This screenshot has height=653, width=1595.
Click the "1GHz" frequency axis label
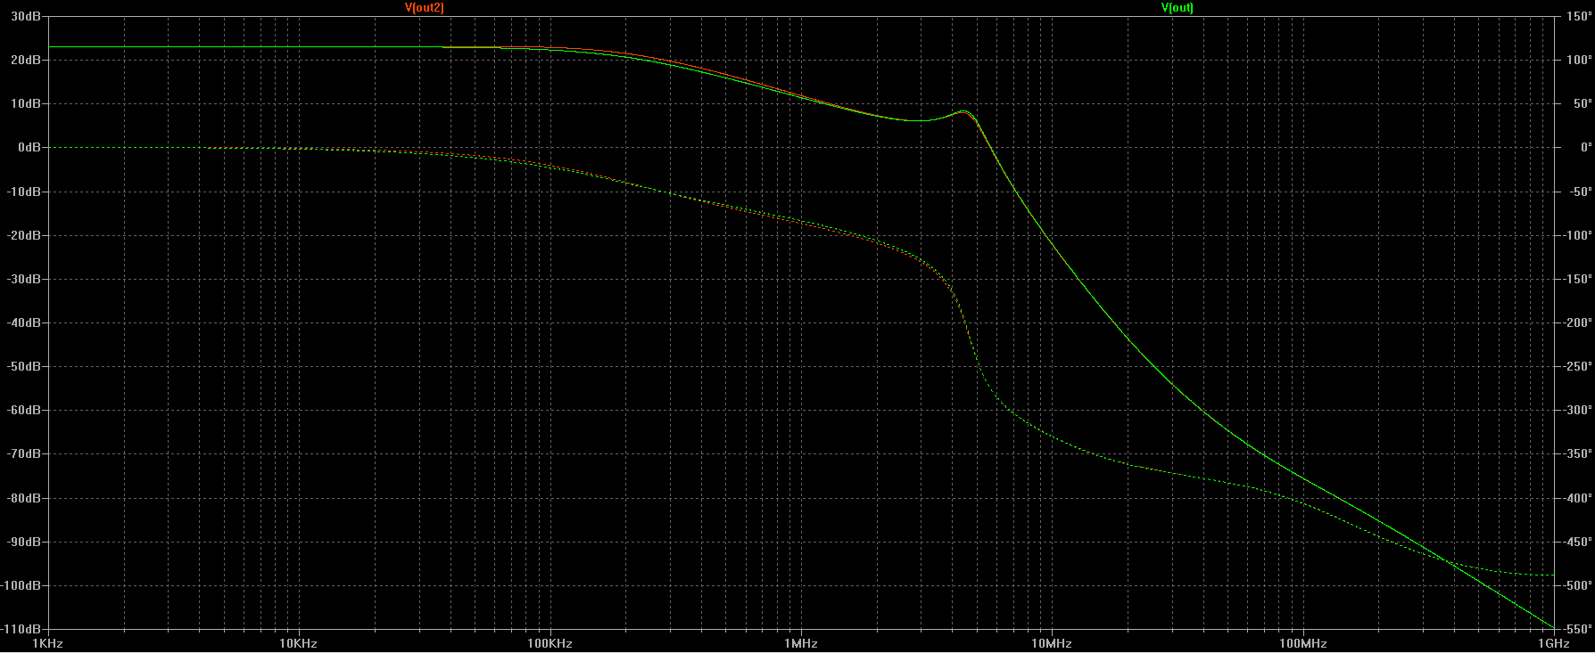[x=1554, y=643]
